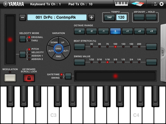Viewport: 166px width, 124px height.
Task: Set beat stretch to 75
Action: pos(107,46)
